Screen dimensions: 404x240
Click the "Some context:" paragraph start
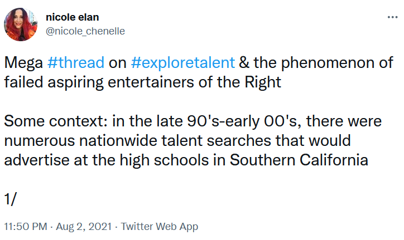tap(56, 121)
